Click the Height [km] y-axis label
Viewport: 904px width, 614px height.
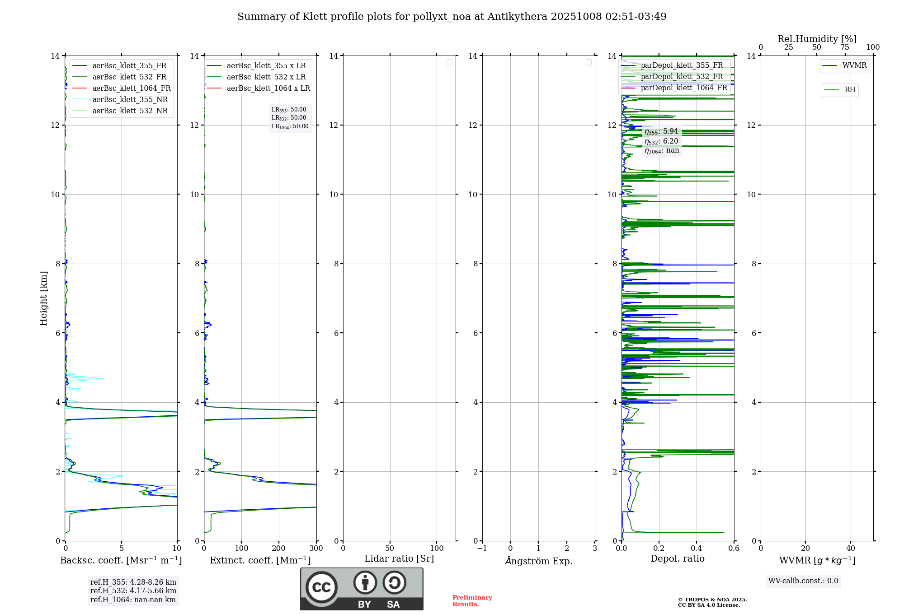click(43, 298)
